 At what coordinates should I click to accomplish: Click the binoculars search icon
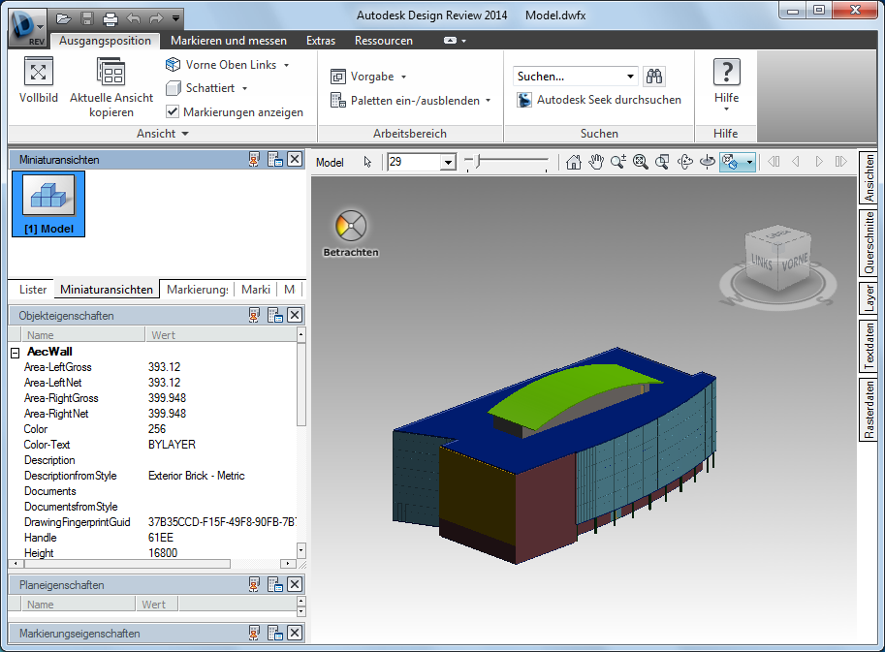654,77
